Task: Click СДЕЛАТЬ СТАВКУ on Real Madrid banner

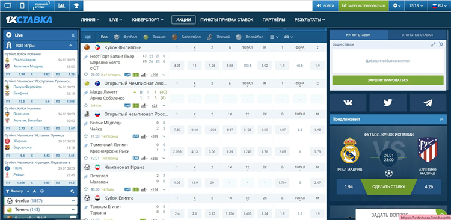Action: click(388, 187)
